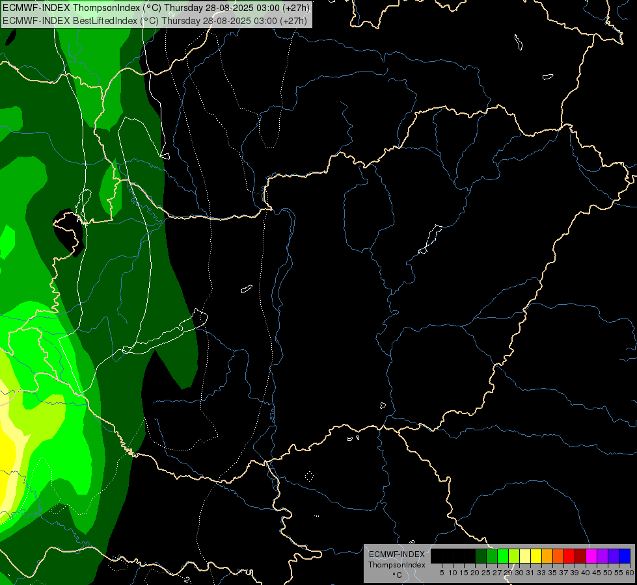Viewport: 637px width, 585px height.
Task: Pick the red-orange 35–37 legend swatch
Action: tap(558, 556)
